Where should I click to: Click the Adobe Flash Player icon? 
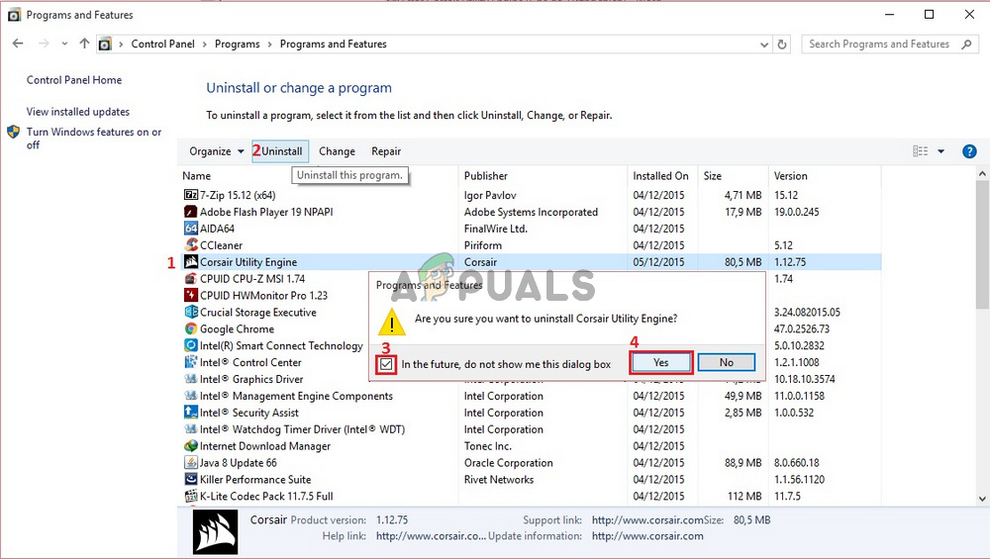click(191, 212)
